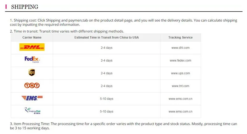Click the FedEx Express logo
Viewport: 247px width, 134px height.
click(32, 60)
